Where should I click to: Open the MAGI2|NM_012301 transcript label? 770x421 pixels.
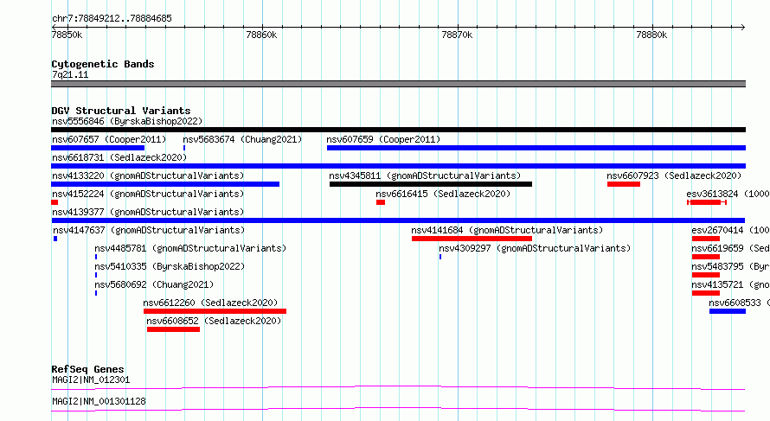click(91, 380)
